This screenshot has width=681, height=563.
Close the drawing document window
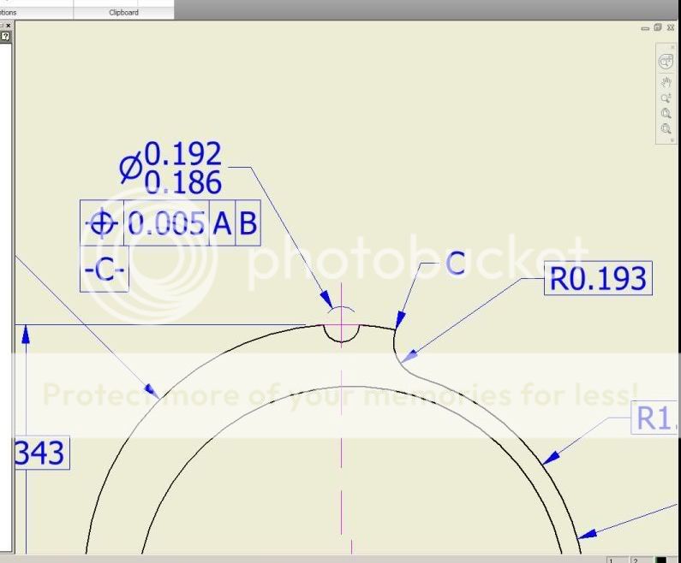tap(671, 28)
